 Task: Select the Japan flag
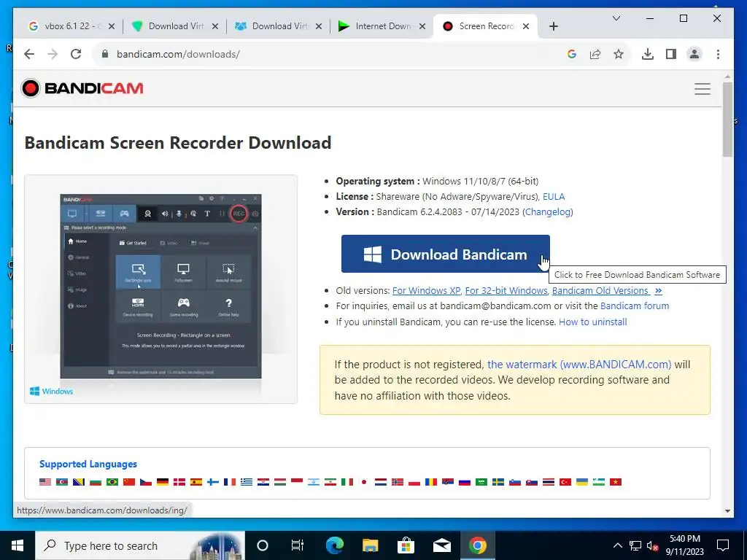tap(364, 482)
